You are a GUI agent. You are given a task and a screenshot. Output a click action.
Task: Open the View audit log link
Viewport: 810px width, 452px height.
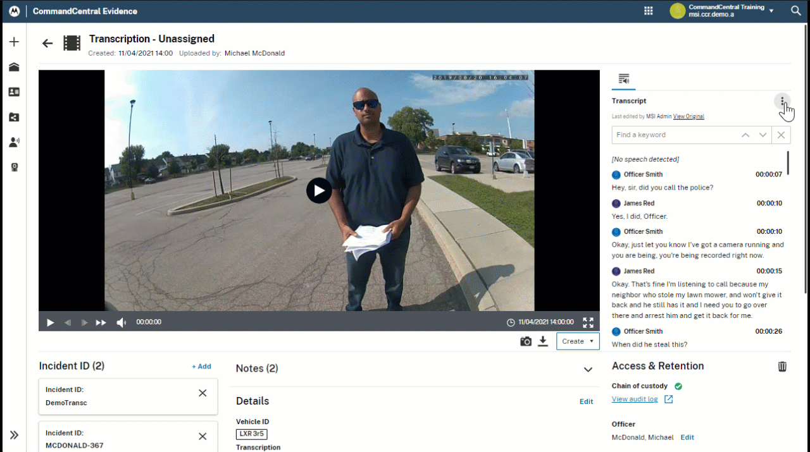pos(635,399)
